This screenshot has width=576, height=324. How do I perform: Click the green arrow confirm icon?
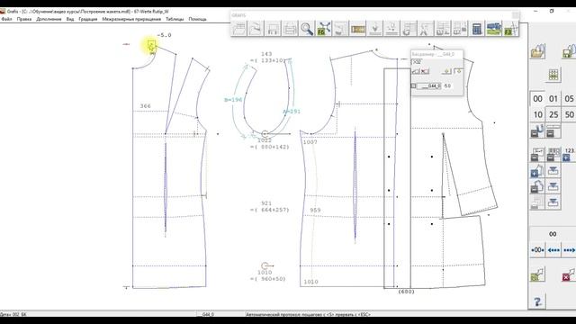tap(537, 274)
